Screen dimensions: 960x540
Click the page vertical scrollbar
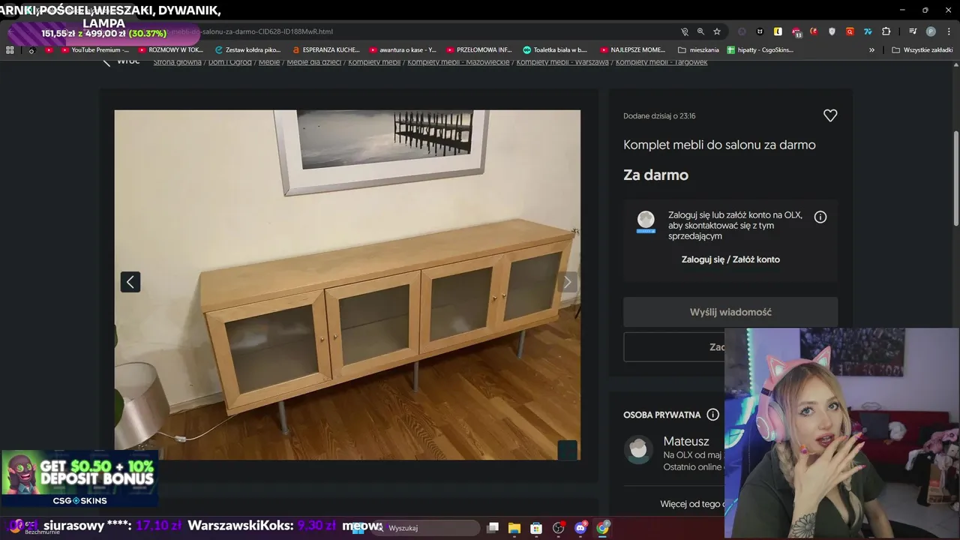[955, 178]
